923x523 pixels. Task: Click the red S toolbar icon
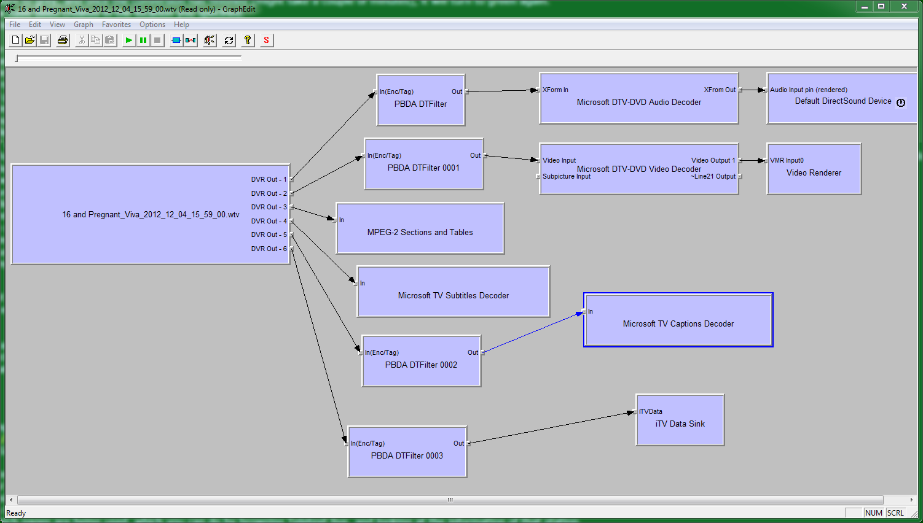266,40
